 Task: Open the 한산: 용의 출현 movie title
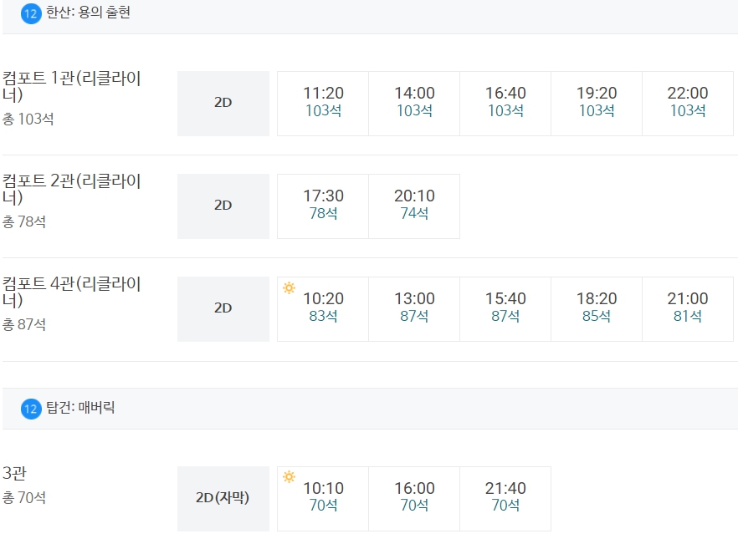(x=88, y=13)
